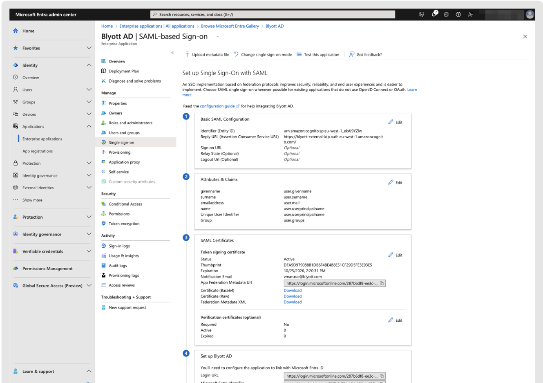Viewport: 543px width, 383px height.
Task: Edit Basic SAML Configuration section
Action: click(x=395, y=122)
